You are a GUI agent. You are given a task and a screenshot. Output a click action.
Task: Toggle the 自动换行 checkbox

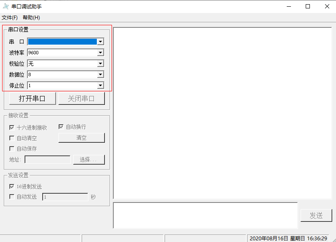61,127
